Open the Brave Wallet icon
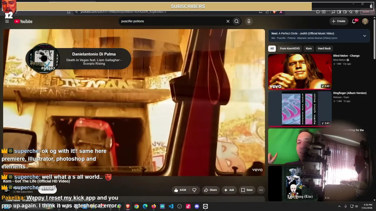The height and width of the screenshot is (211, 376). 345,12
